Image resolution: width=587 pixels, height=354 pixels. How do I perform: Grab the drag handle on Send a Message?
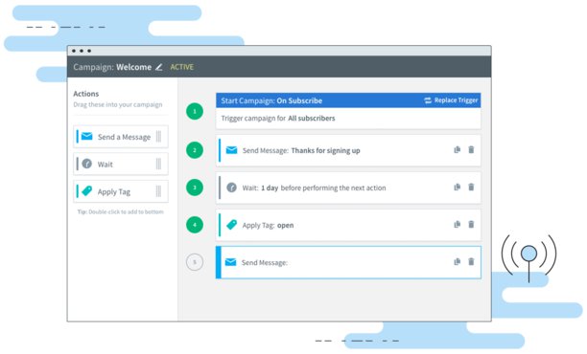(x=158, y=137)
